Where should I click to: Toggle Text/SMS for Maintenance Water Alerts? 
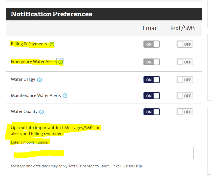point(184,95)
